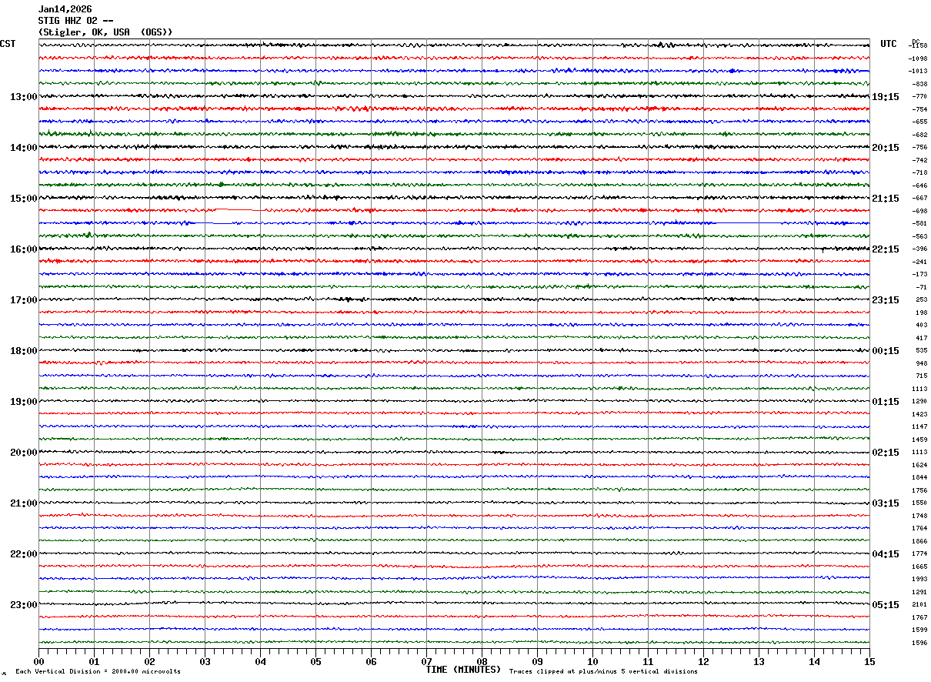This screenshot has height=682, width=931.
Task: Click the 23:15 UTC time label
Action: coord(885,300)
